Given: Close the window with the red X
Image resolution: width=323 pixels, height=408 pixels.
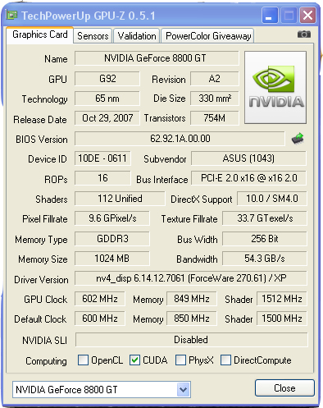Looking at the screenshot, I should pyautogui.click(x=308, y=16).
